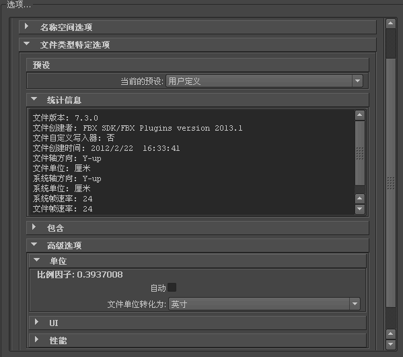
Task: Expand the UI section
Action: click(197, 323)
